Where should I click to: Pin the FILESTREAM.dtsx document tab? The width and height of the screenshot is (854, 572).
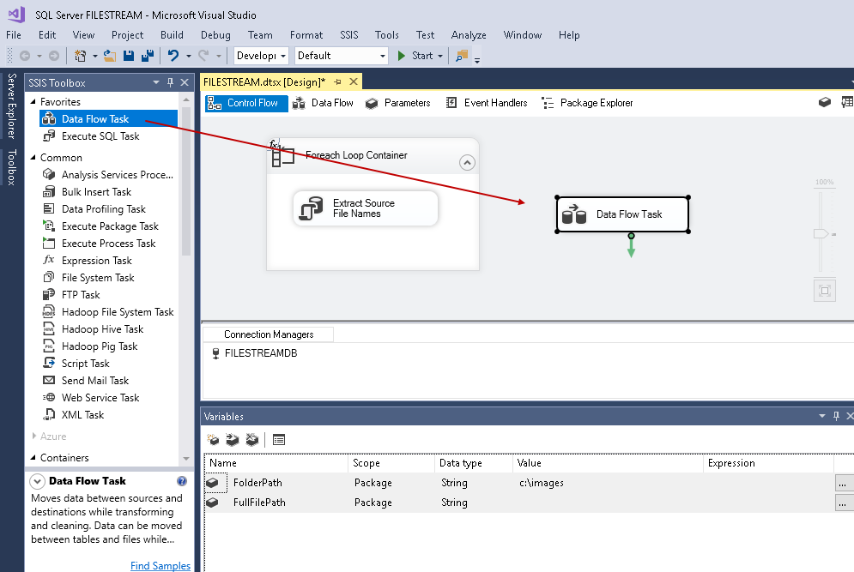click(337, 81)
